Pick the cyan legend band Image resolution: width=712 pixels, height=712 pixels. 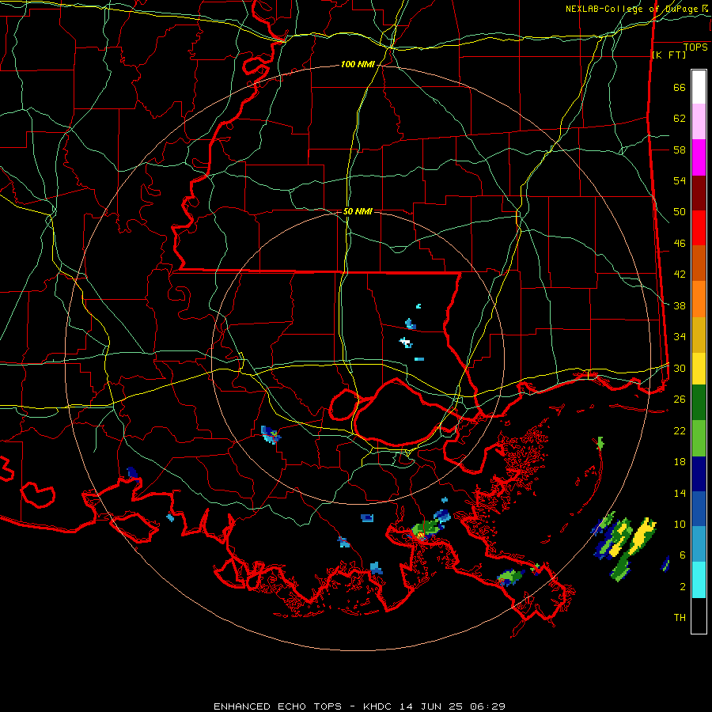click(x=699, y=580)
